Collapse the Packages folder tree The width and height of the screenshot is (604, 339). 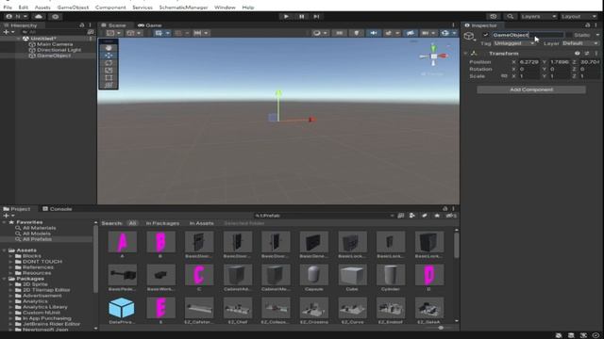coord(4,279)
